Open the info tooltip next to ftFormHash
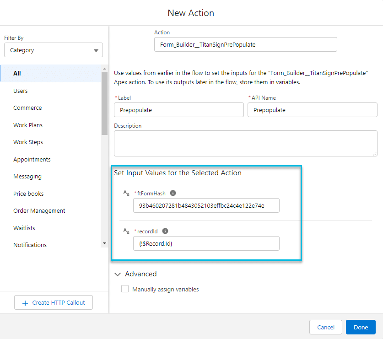 (x=173, y=193)
